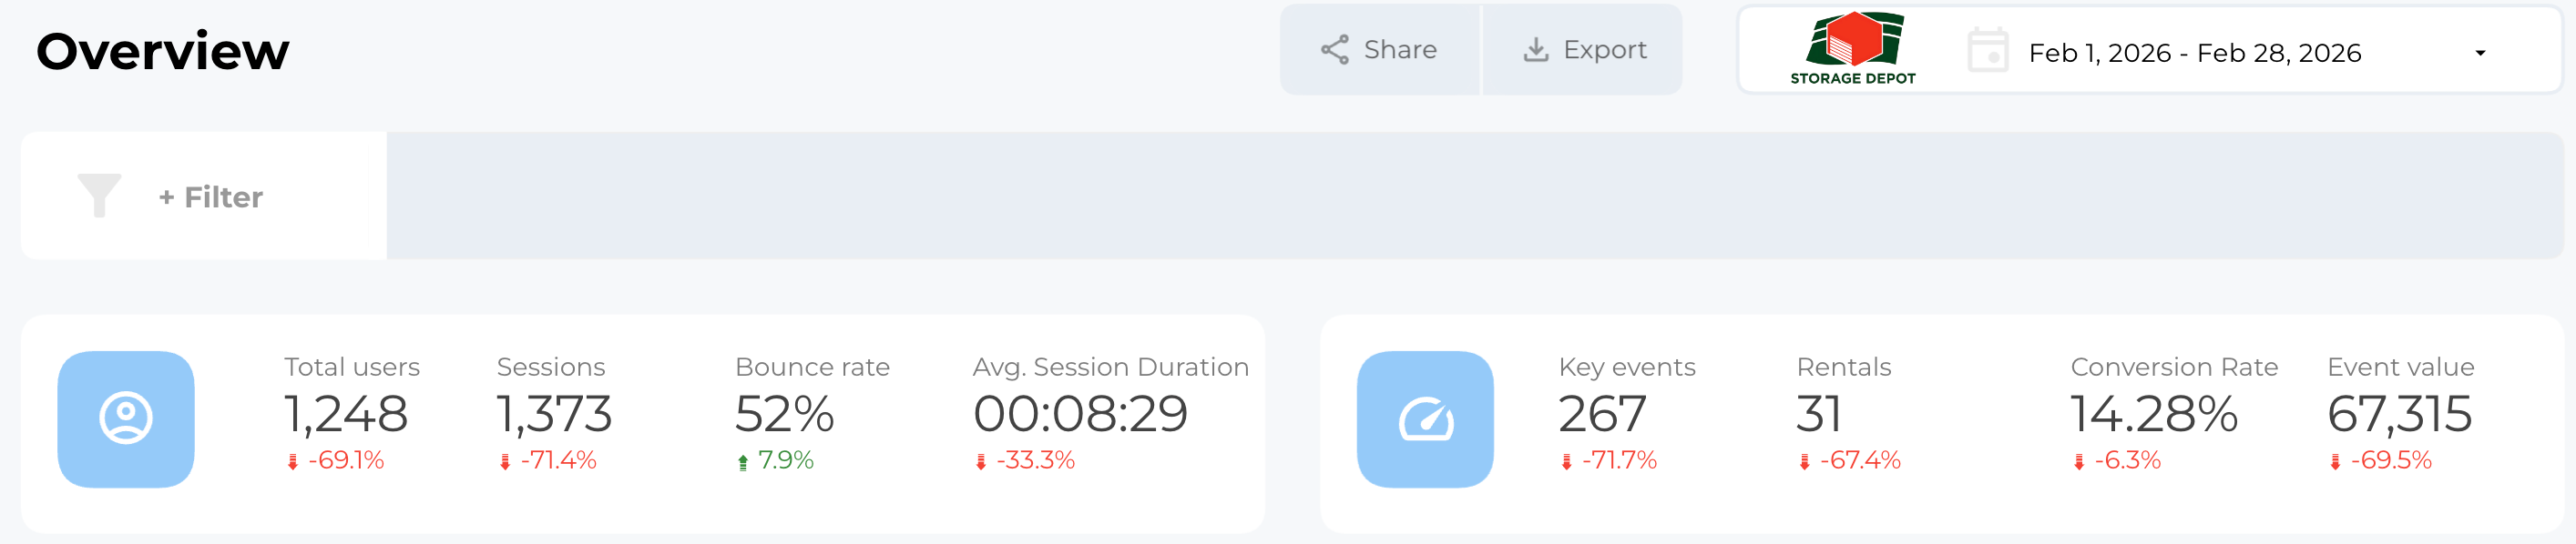Open the Feb 2026 date range picker
2576x544 pixels.
[2194, 53]
